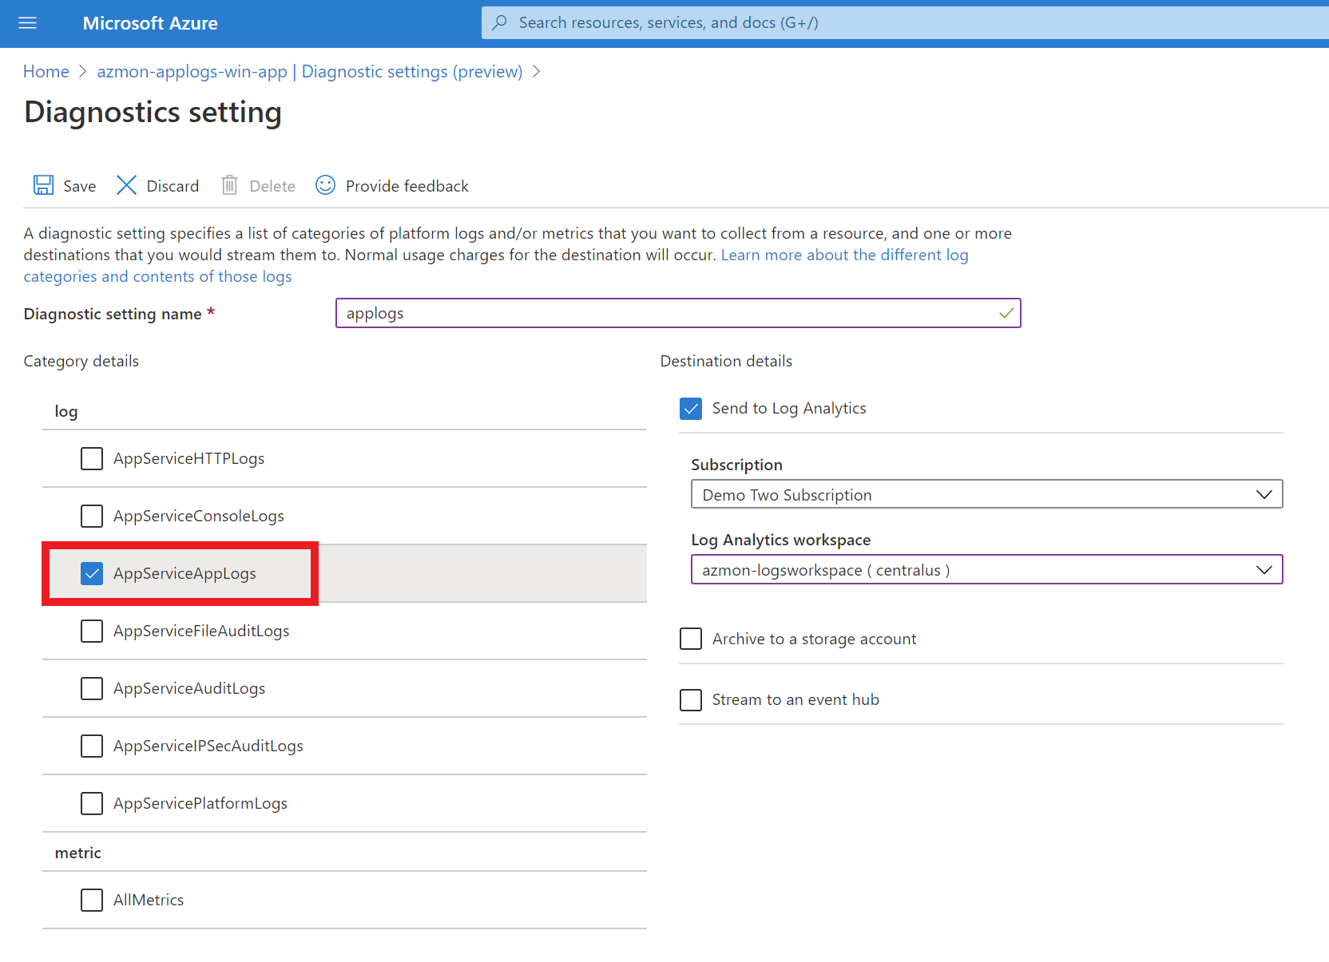This screenshot has width=1329, height=962.
Task: Click the Discard X icon
Action: (126, 184)
